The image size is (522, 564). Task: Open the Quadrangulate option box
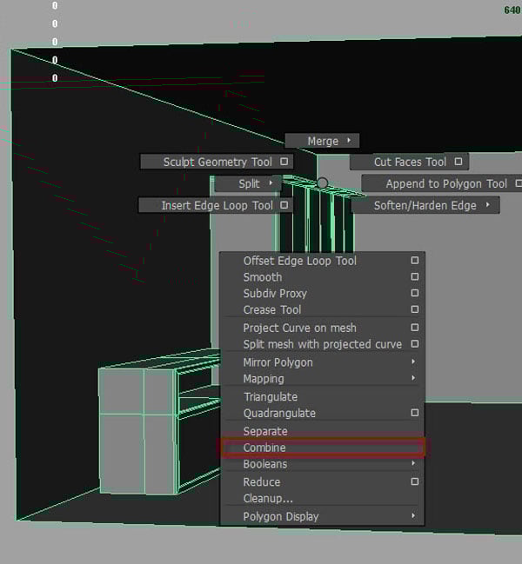tap(414, 414)
